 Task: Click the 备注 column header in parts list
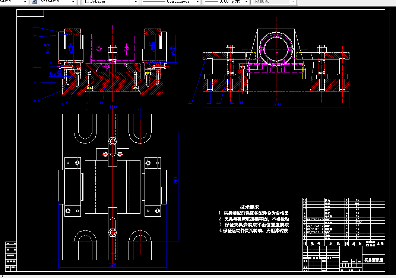coord(380,244)
